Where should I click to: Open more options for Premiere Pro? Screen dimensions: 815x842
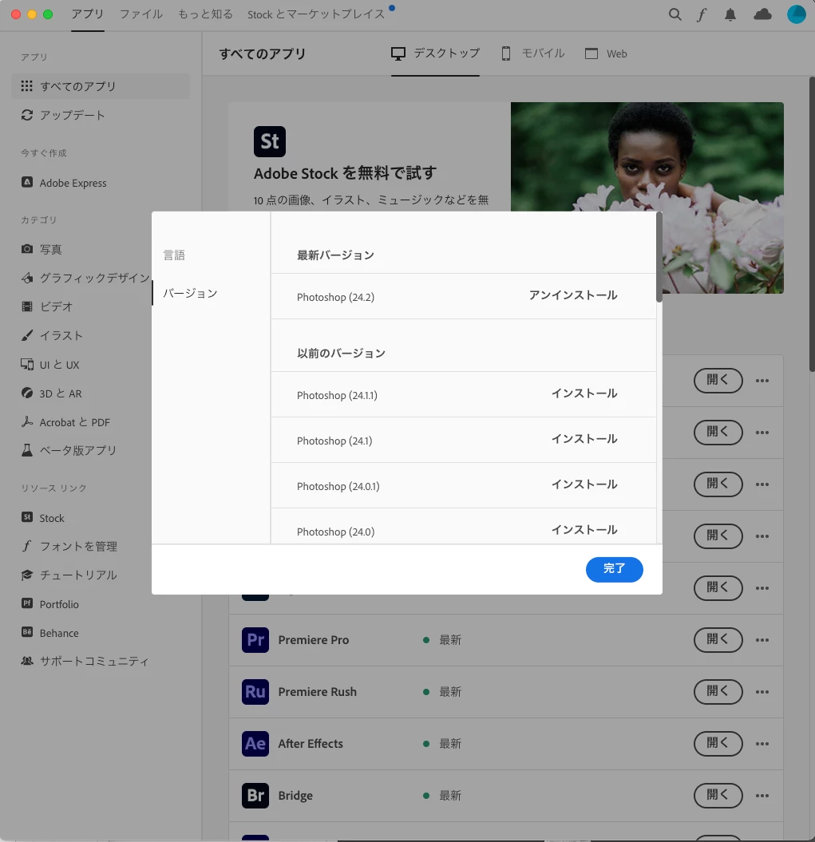coord(762,640)
